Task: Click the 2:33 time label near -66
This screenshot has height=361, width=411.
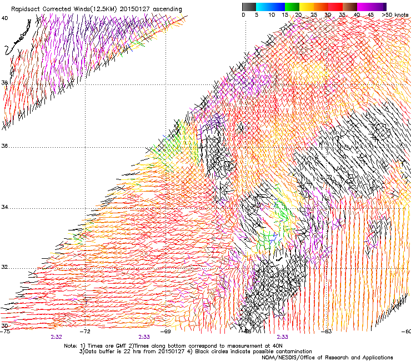Action: click(x=283, y=337)
